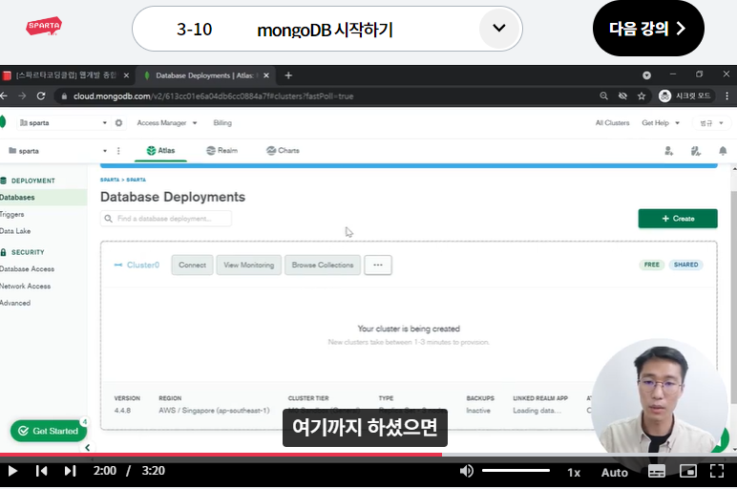
Task: Open the Billing link
Action: [x=222, y=122]
